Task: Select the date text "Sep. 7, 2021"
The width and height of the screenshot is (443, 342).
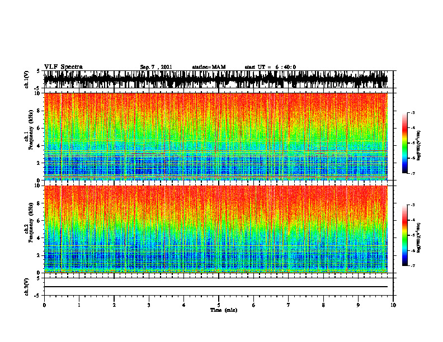Action: click(x=156, y=67)
